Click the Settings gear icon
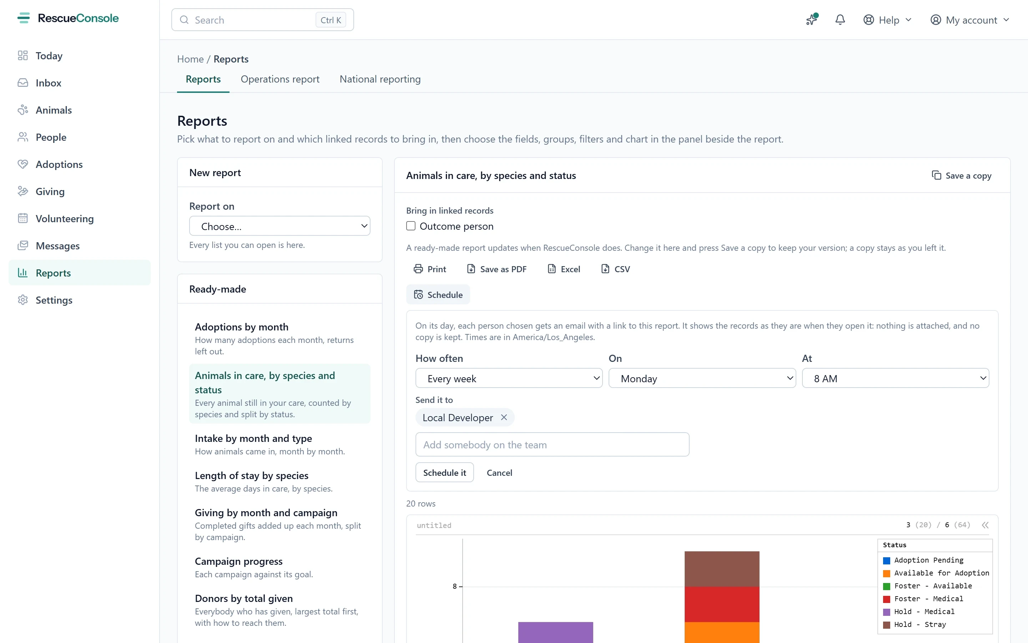The height and width of the screenshot is (643, 1028). tap(23, 300)
